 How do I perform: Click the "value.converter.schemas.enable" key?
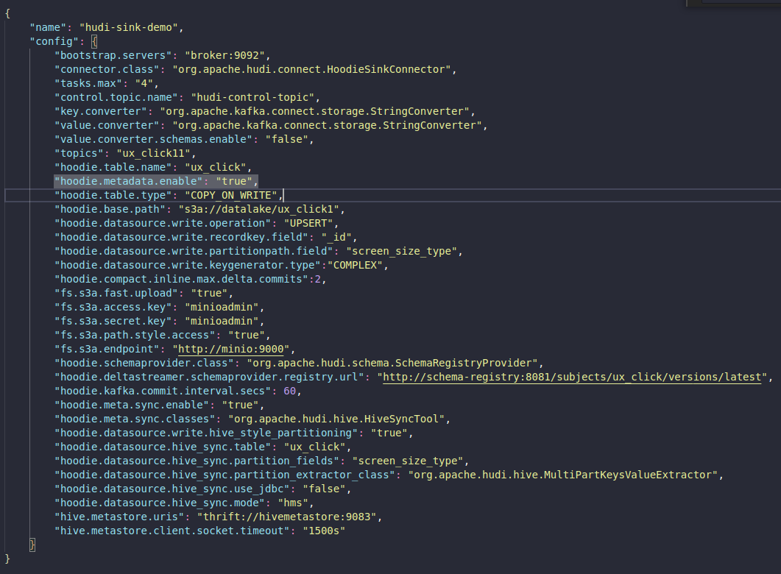click(153, 139)
